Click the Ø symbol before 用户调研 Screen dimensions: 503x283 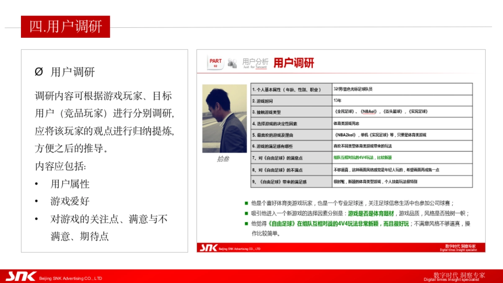point(39,72)
